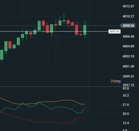The width and height of the screenshot is (139, 131).
Task: Click the 12.4 indicator scale value
Action: (126, 123)
